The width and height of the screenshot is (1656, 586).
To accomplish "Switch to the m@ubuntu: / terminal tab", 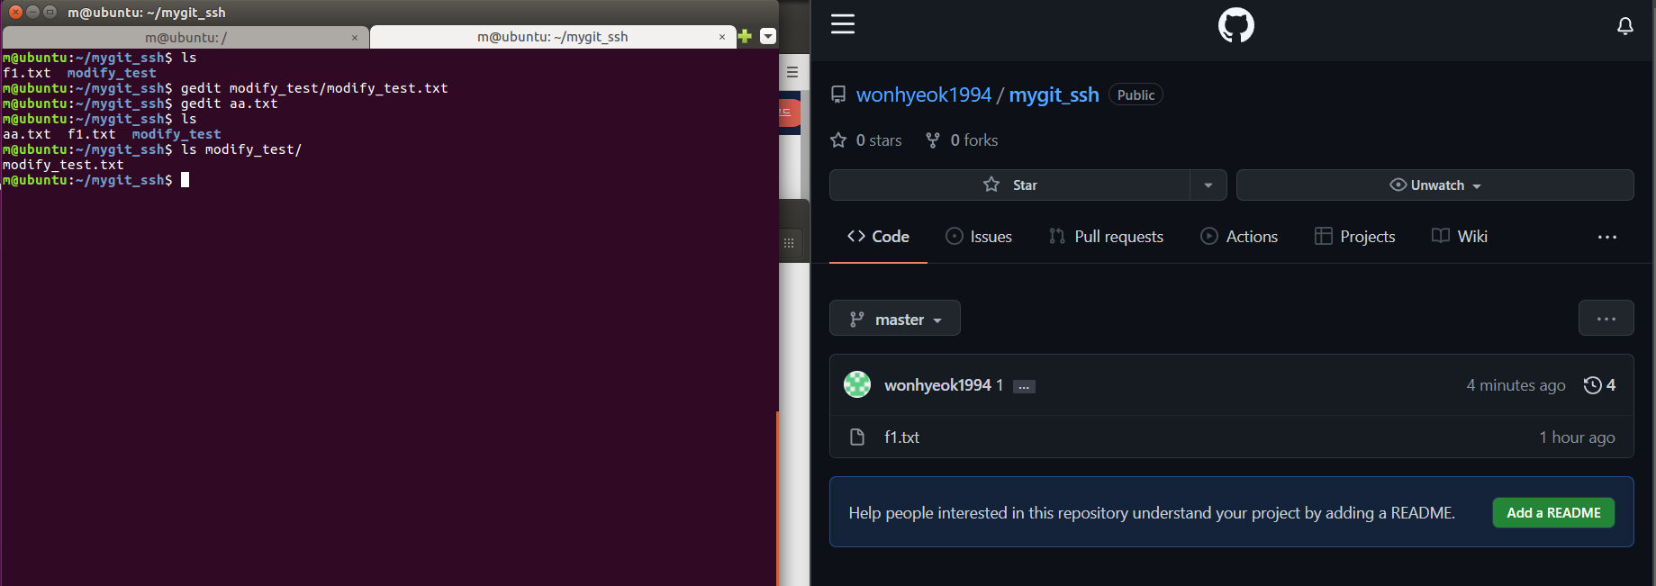I will click(186, 37).
